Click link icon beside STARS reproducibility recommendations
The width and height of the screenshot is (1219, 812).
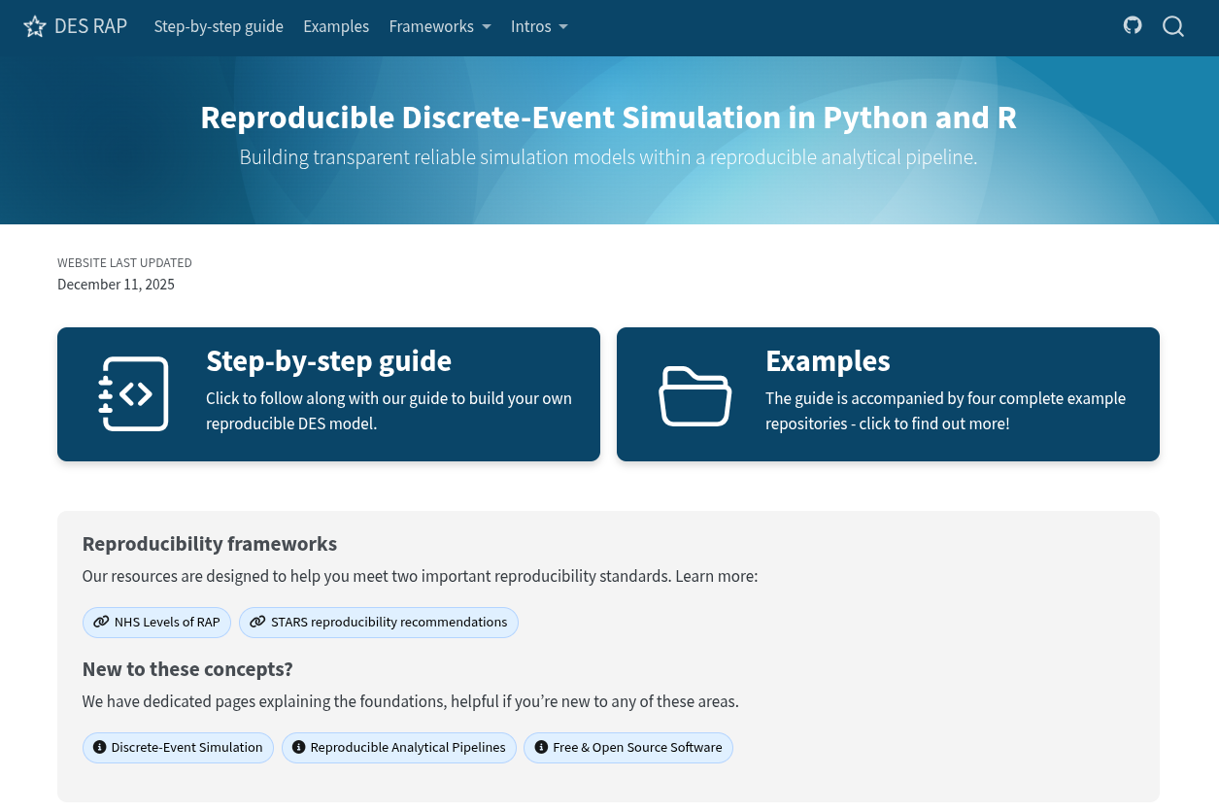coord(257,622)
